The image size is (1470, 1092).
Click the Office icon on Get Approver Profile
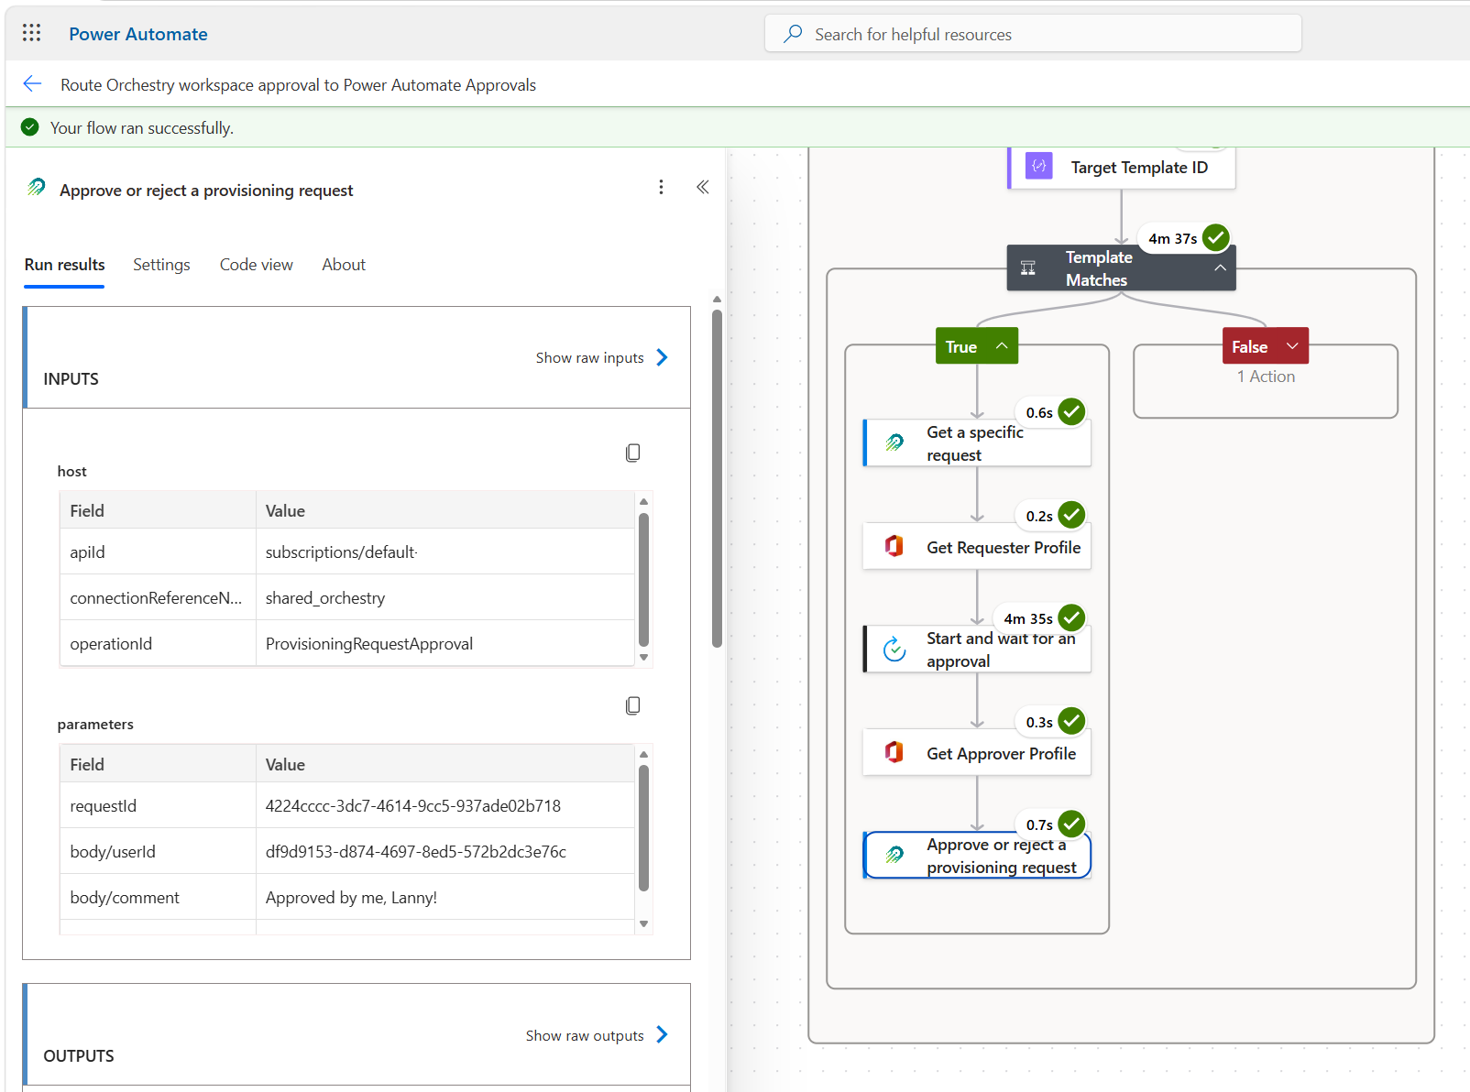click(894, 753)
